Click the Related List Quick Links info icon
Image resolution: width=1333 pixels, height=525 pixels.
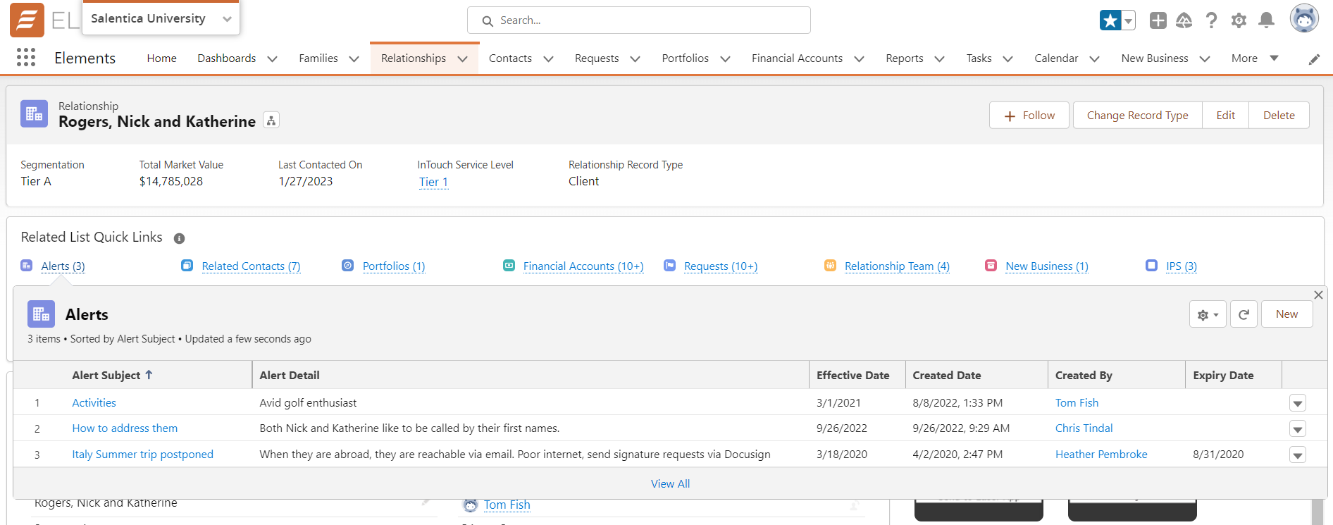pos(179,238)
